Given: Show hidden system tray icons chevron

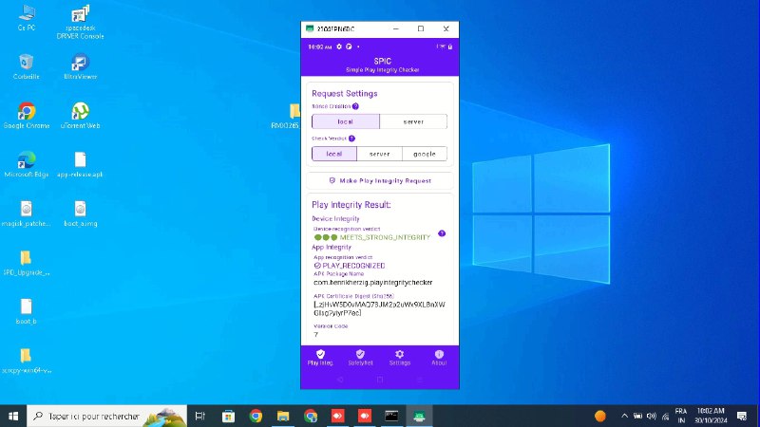Looking at the screenshot, I should [624, 416].
